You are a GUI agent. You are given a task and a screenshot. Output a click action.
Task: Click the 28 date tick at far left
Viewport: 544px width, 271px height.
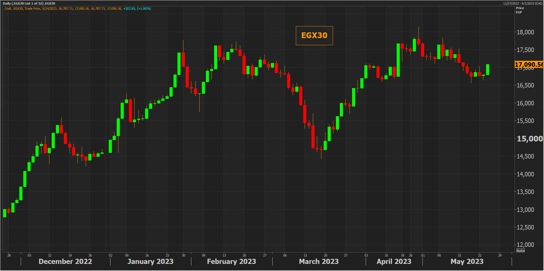click(x=9, y=255)
